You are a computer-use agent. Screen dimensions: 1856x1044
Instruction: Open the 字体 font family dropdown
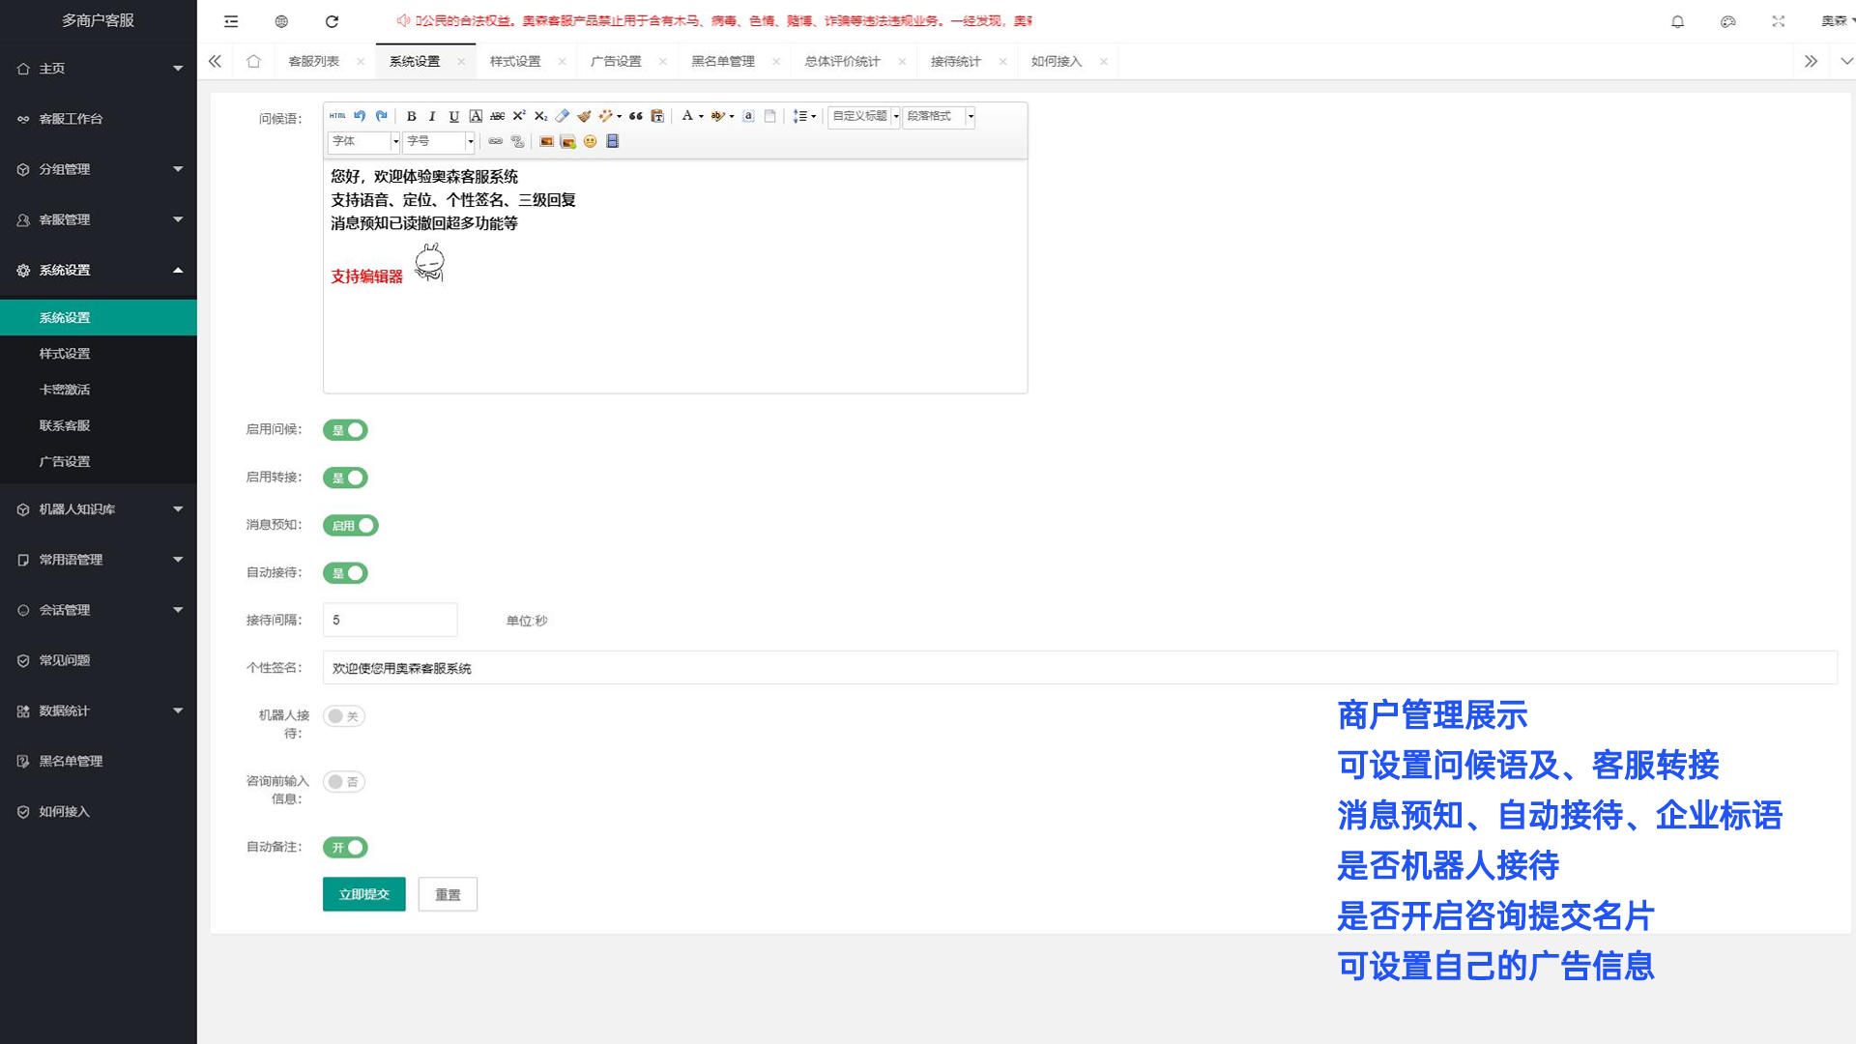pos(395,141)
